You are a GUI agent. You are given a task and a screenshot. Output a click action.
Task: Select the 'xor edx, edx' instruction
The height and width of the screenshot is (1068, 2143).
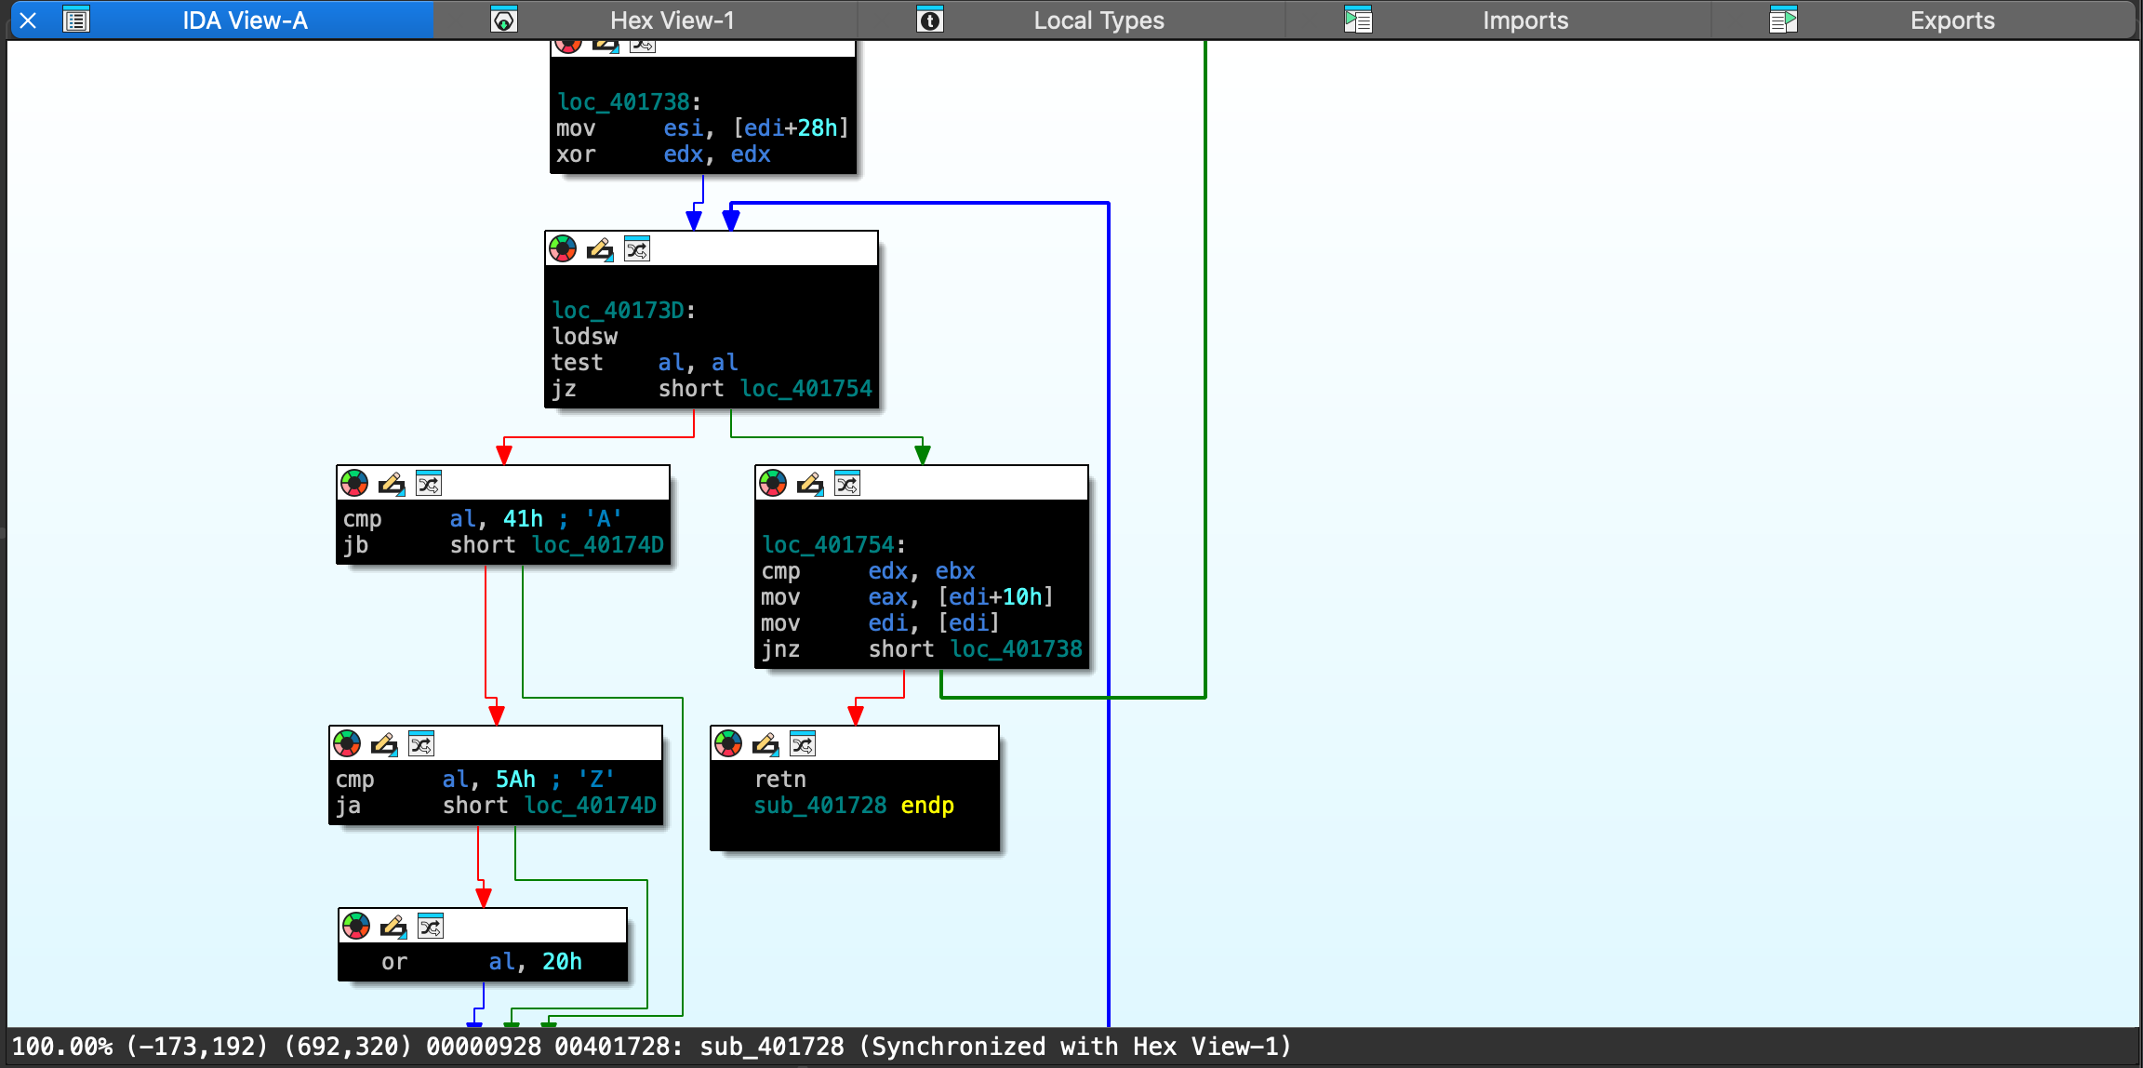pyautogui.click(x=663, y=154)
